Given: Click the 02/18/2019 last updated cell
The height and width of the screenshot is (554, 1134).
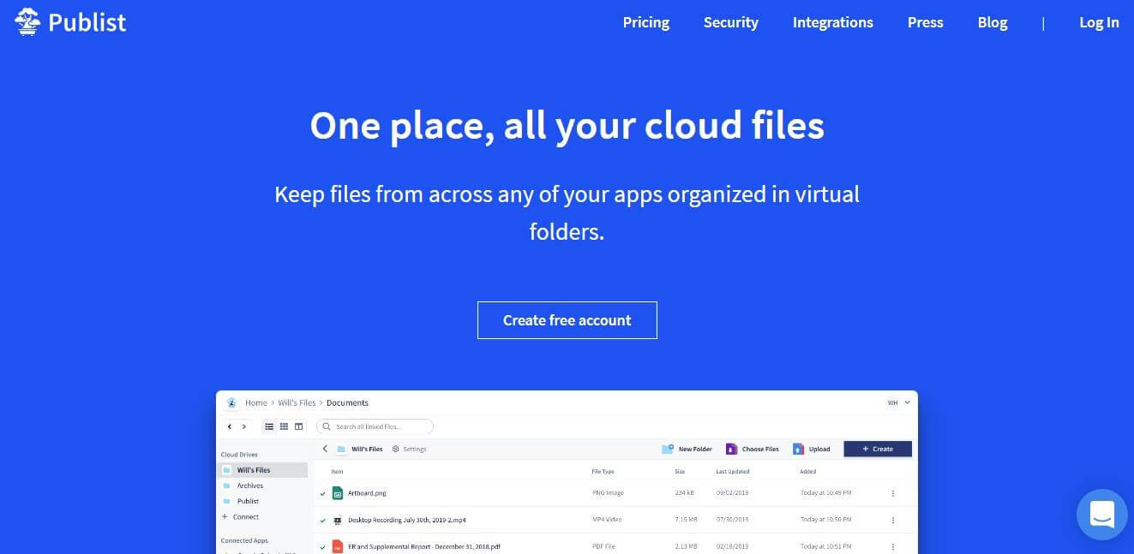Looking at the screenshot, I should coord(731,546).
